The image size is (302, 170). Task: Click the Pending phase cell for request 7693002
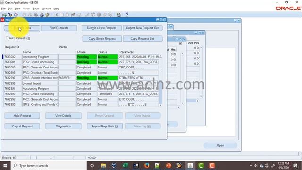pyautogui.click(x=86, y=57)
